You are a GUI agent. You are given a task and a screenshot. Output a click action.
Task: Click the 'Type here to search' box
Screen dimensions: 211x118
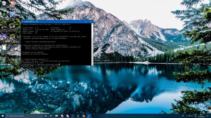[x=24, y=116]
